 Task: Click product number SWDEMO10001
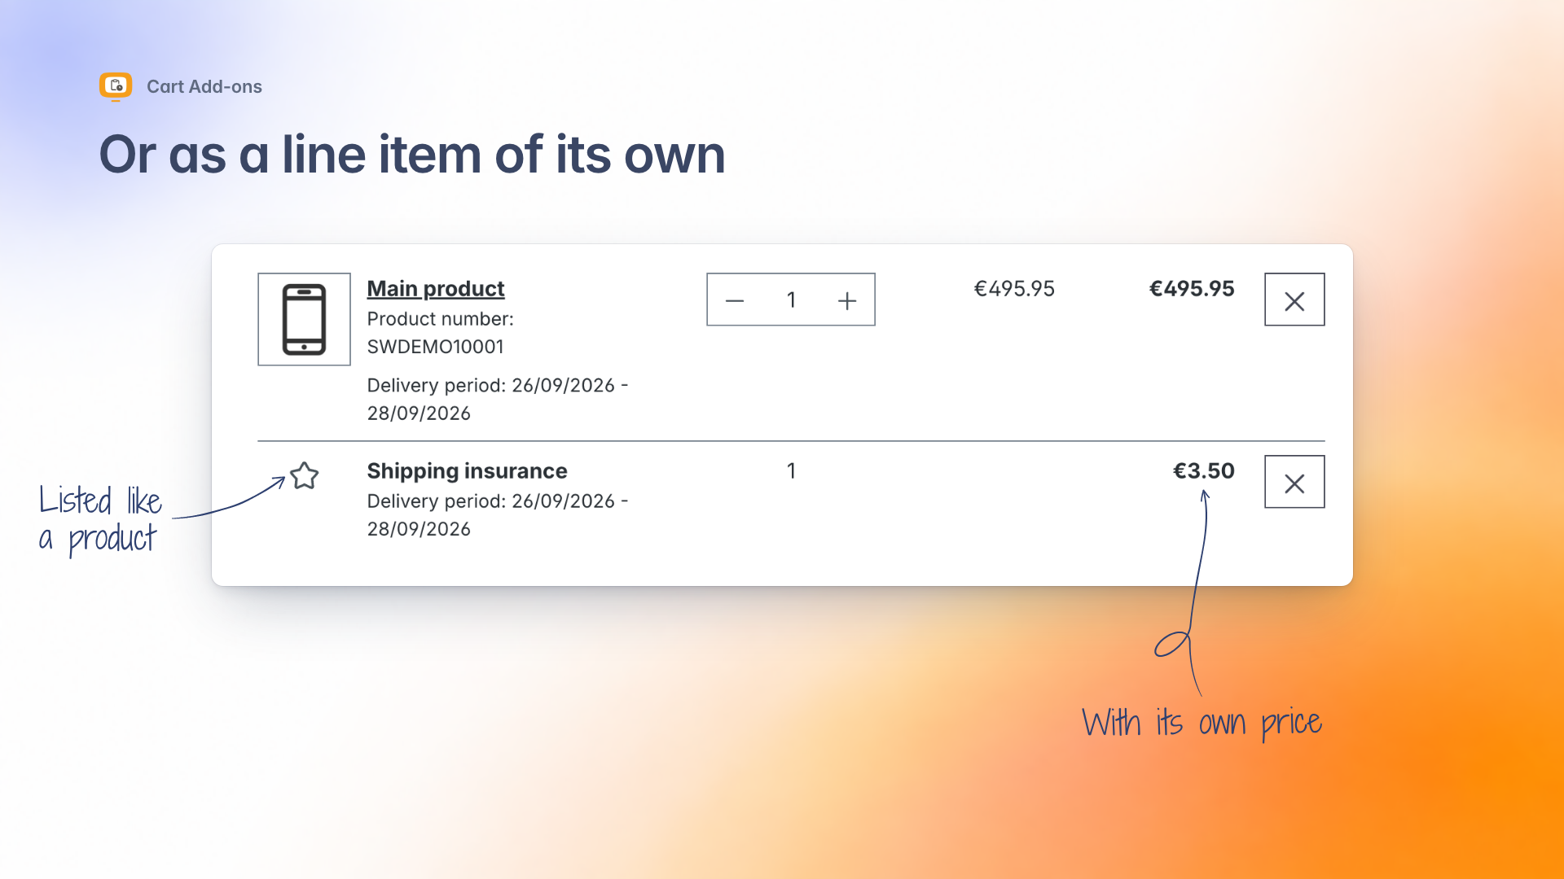tap(436, 347)
